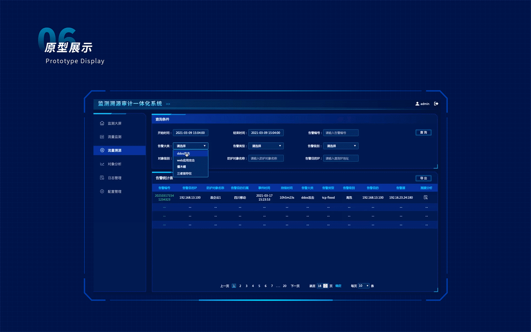Choose 三者皆存在 from the dropdown list
This screenshot has width=531, height=332.
(191, 174)
